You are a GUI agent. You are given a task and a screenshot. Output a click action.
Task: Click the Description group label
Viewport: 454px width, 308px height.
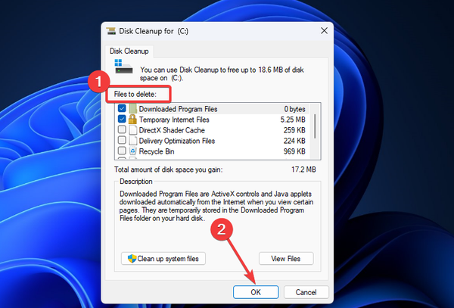(135, 182)
